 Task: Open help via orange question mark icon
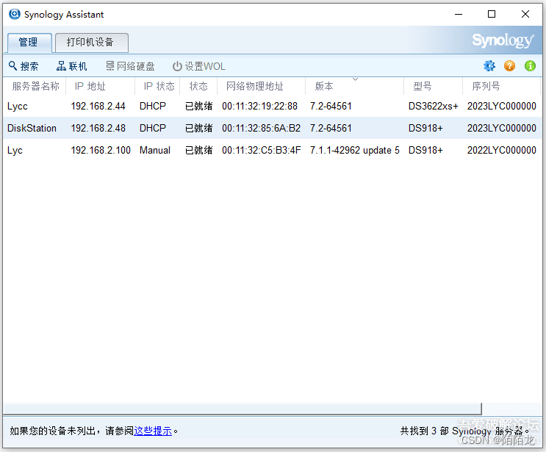tap(509, 66)
